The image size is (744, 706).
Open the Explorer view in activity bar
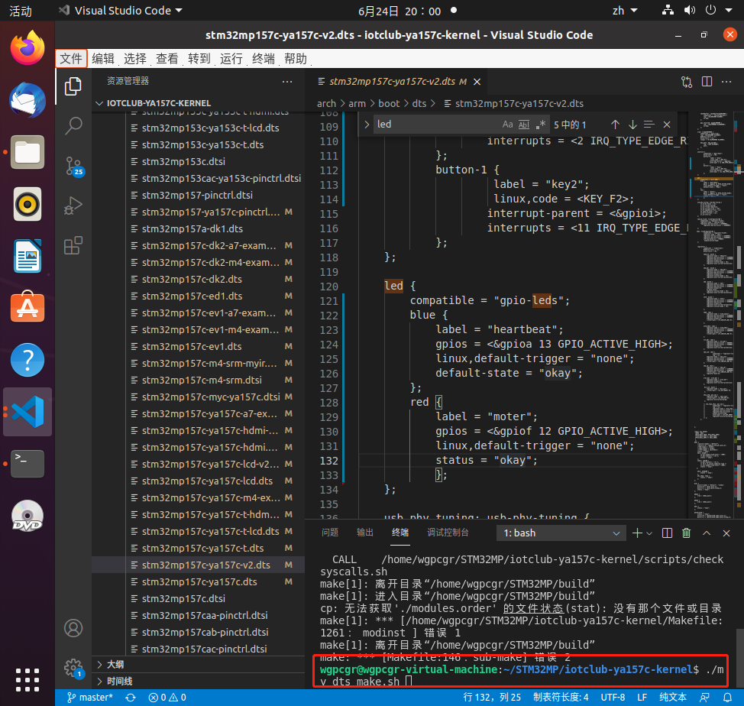click(x=73, y=86)
